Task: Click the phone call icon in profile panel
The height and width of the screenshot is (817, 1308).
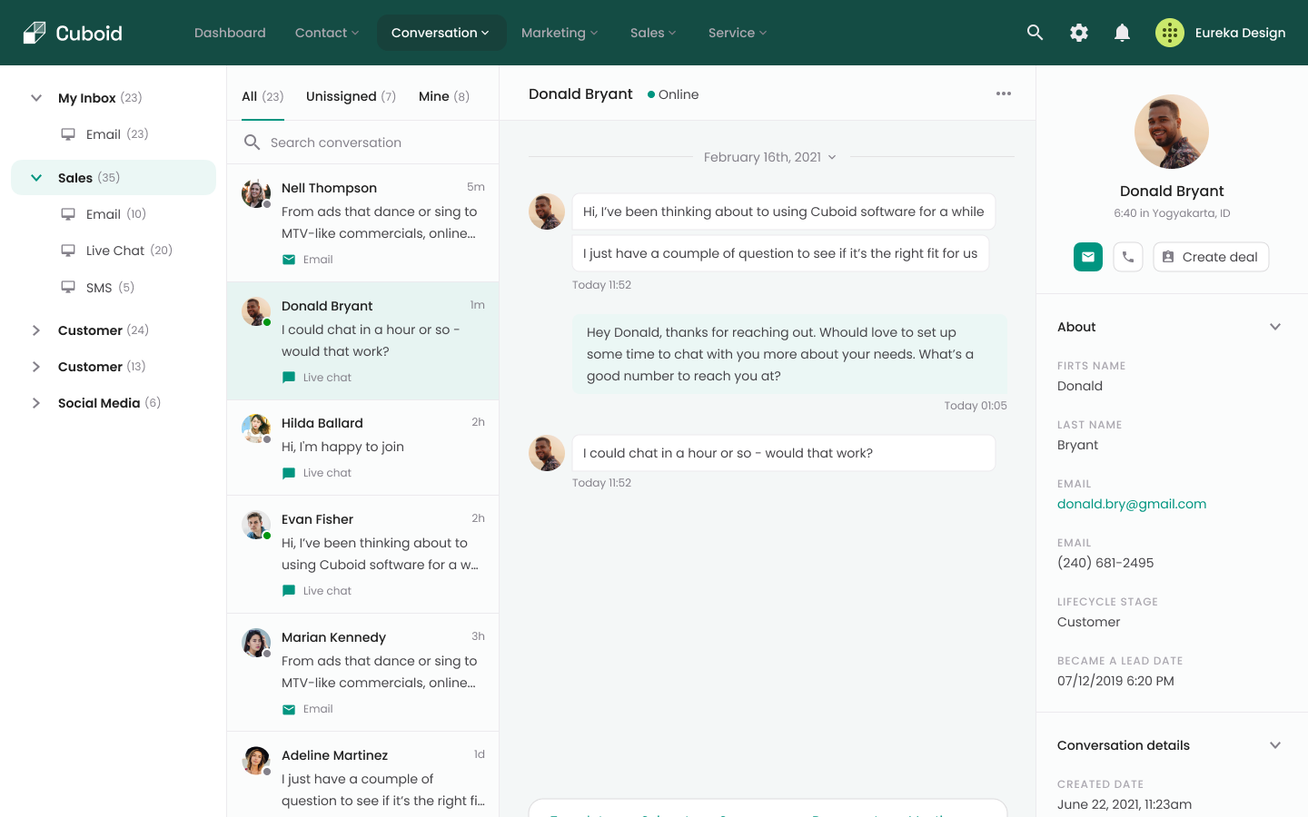Action: (x=1127, y=257)
